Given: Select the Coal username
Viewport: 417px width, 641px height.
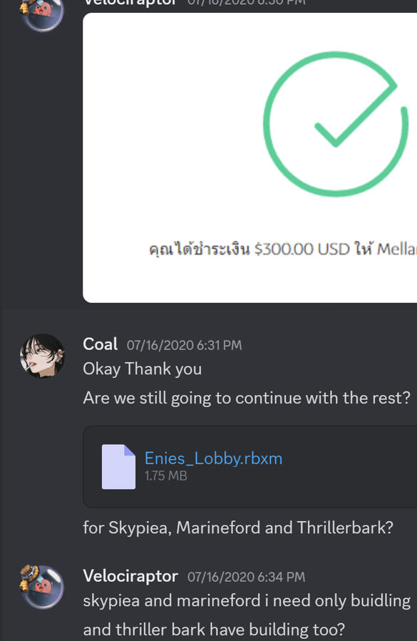Looking at the screenshot, I should [101, 344].
